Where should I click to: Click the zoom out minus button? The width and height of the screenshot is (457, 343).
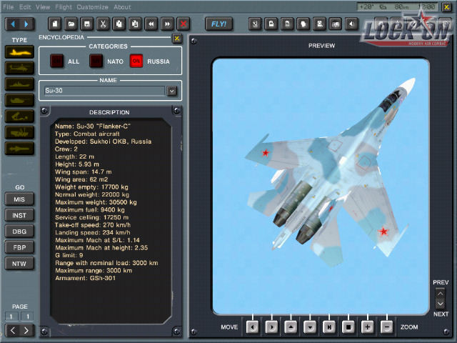point(386,327)
